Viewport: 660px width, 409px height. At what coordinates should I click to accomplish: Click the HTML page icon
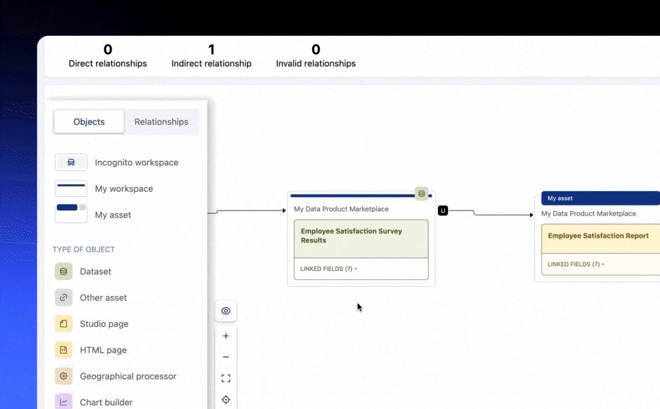click(x=63, y=350)
